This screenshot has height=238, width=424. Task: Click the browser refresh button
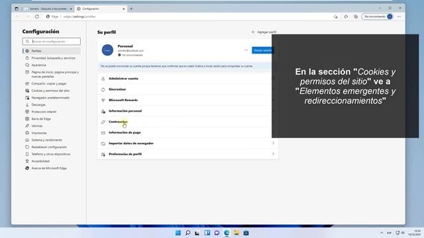[x=37, y=17]
